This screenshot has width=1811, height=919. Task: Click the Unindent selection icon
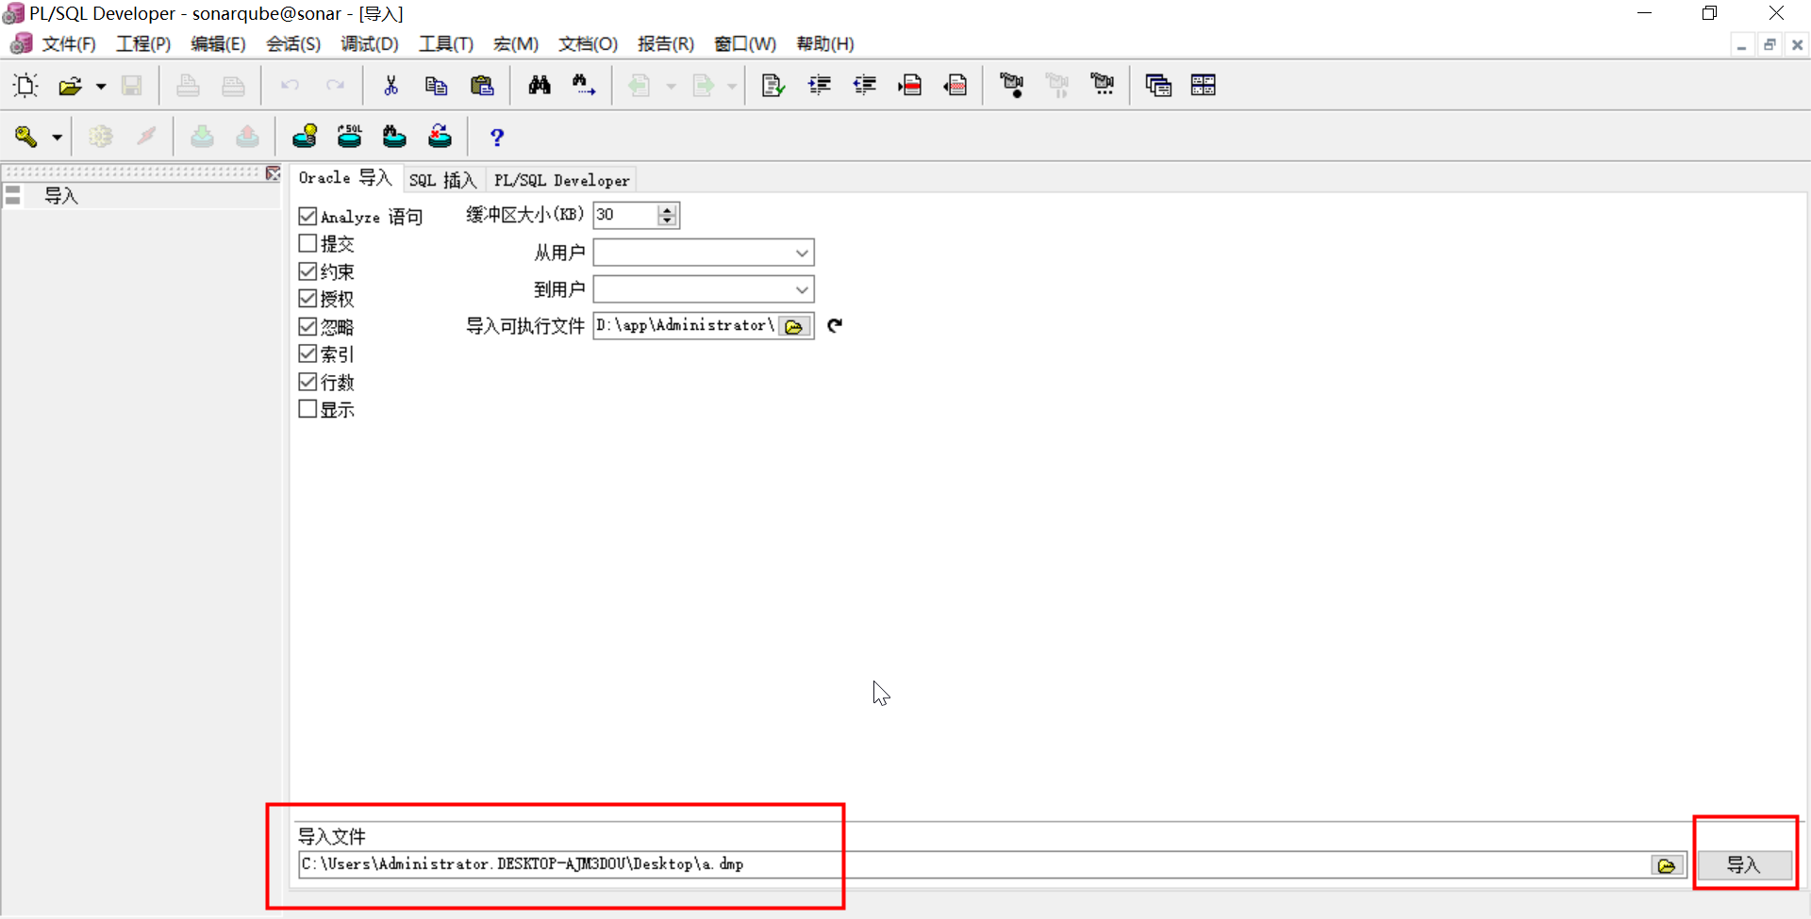click(x=865, y=86)
